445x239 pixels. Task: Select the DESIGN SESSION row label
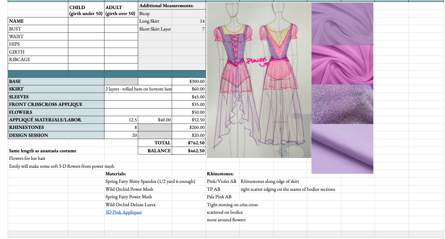[x=56, y=135]
